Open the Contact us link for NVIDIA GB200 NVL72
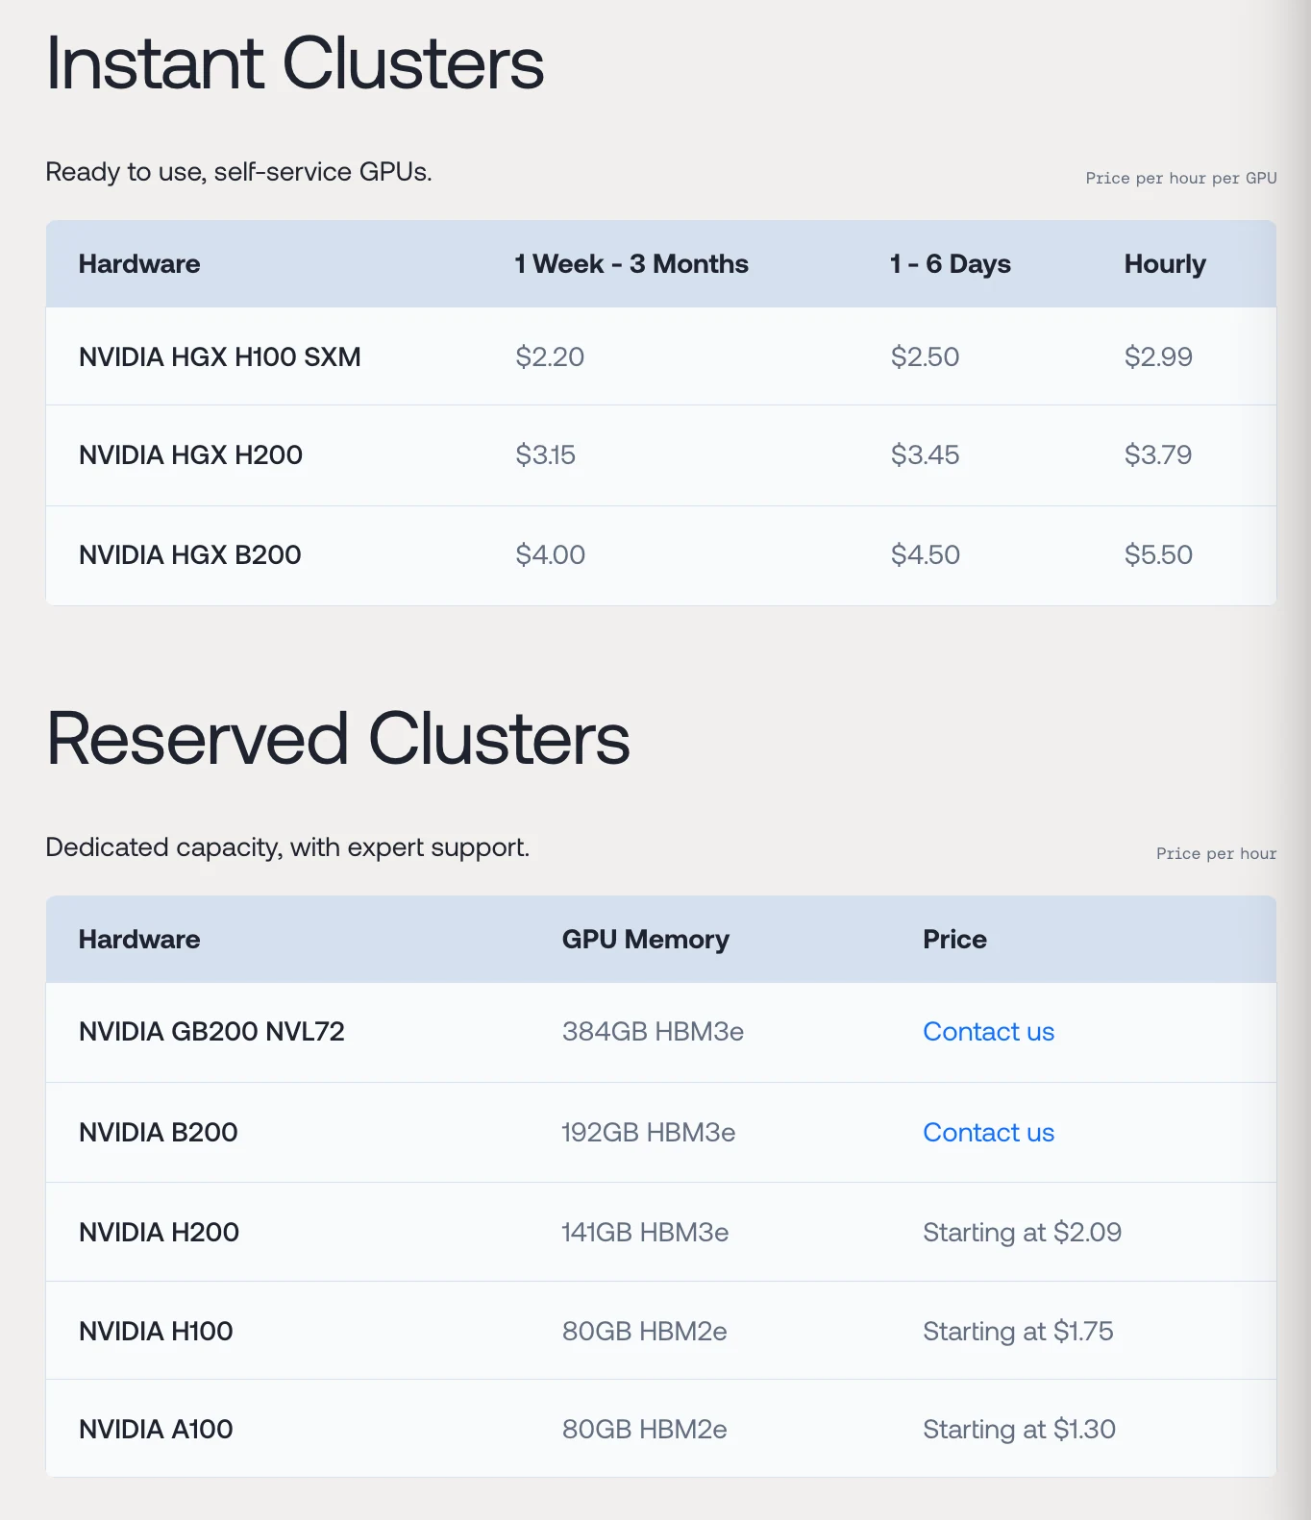1311x1520 pixels. coord(988,1031)
